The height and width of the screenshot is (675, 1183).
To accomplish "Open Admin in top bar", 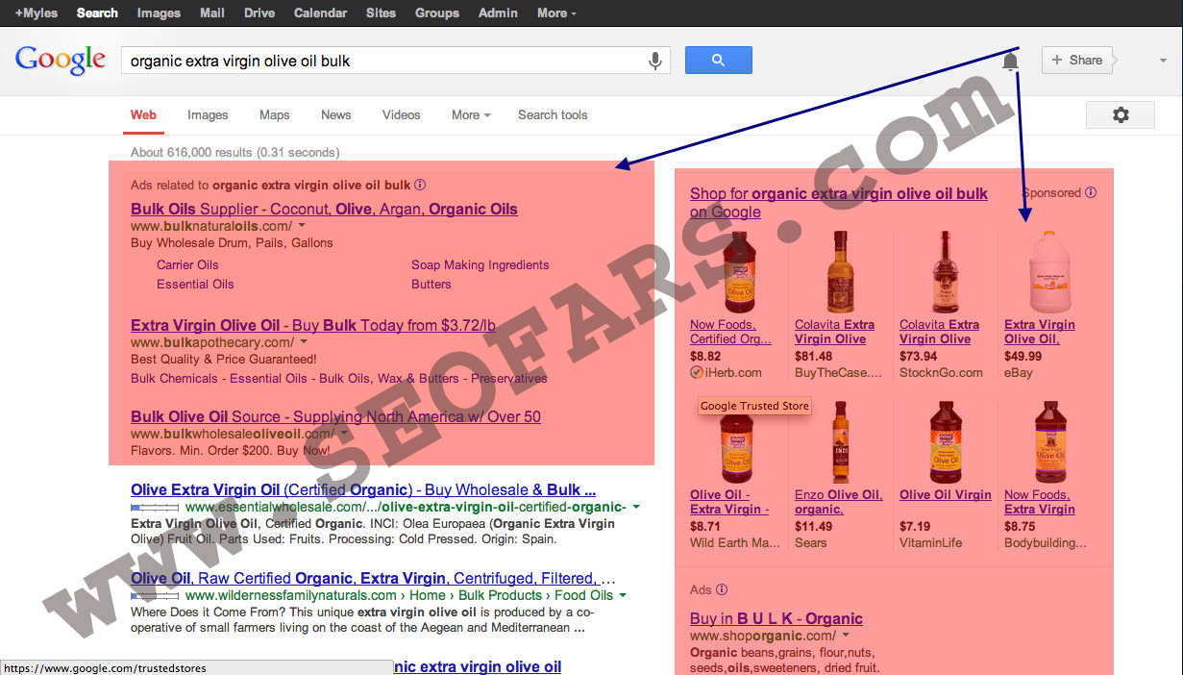I will point(498,12).
